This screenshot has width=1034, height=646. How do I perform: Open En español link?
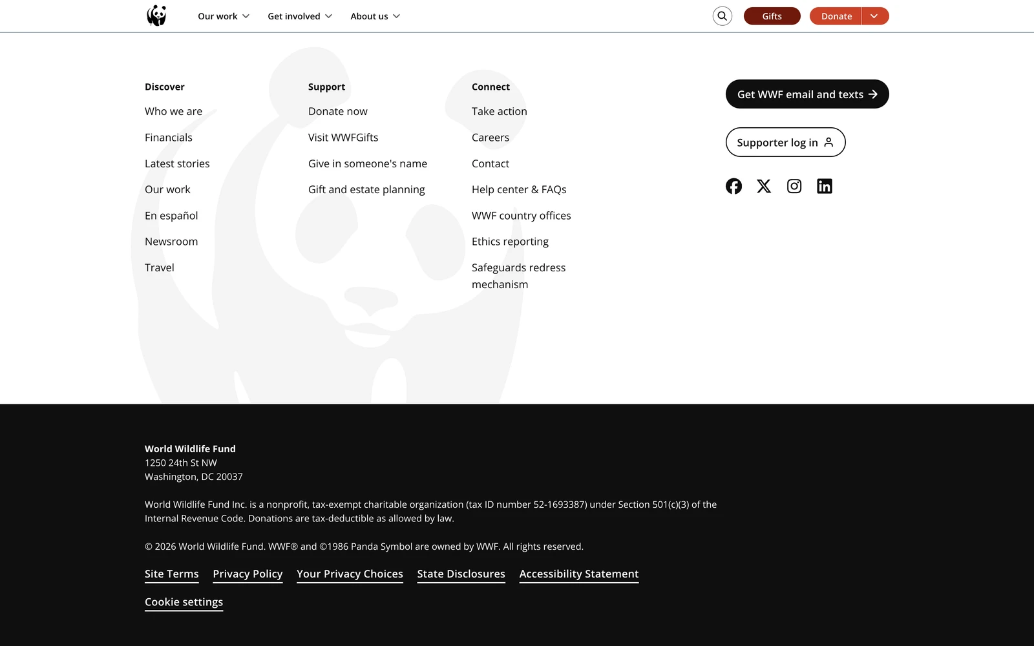coord(171,216)
